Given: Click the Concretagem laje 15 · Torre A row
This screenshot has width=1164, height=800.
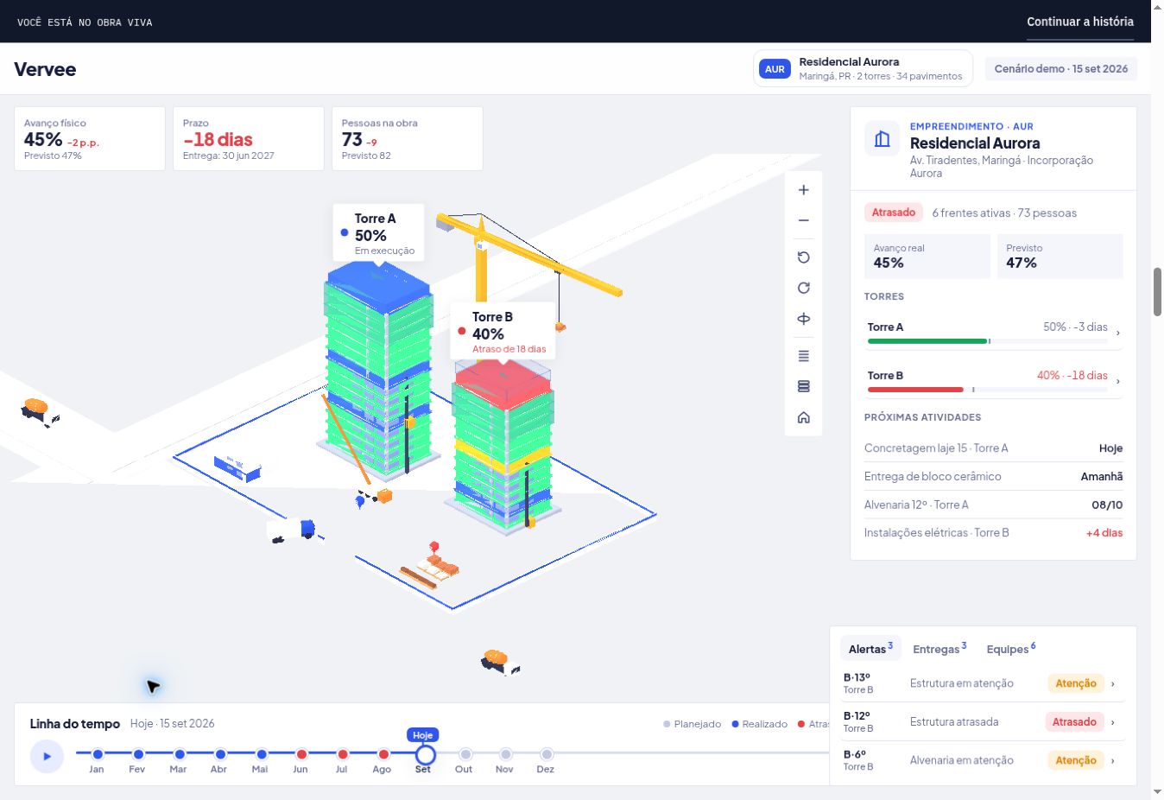Looking at the screenshot, I should [993, 448].
